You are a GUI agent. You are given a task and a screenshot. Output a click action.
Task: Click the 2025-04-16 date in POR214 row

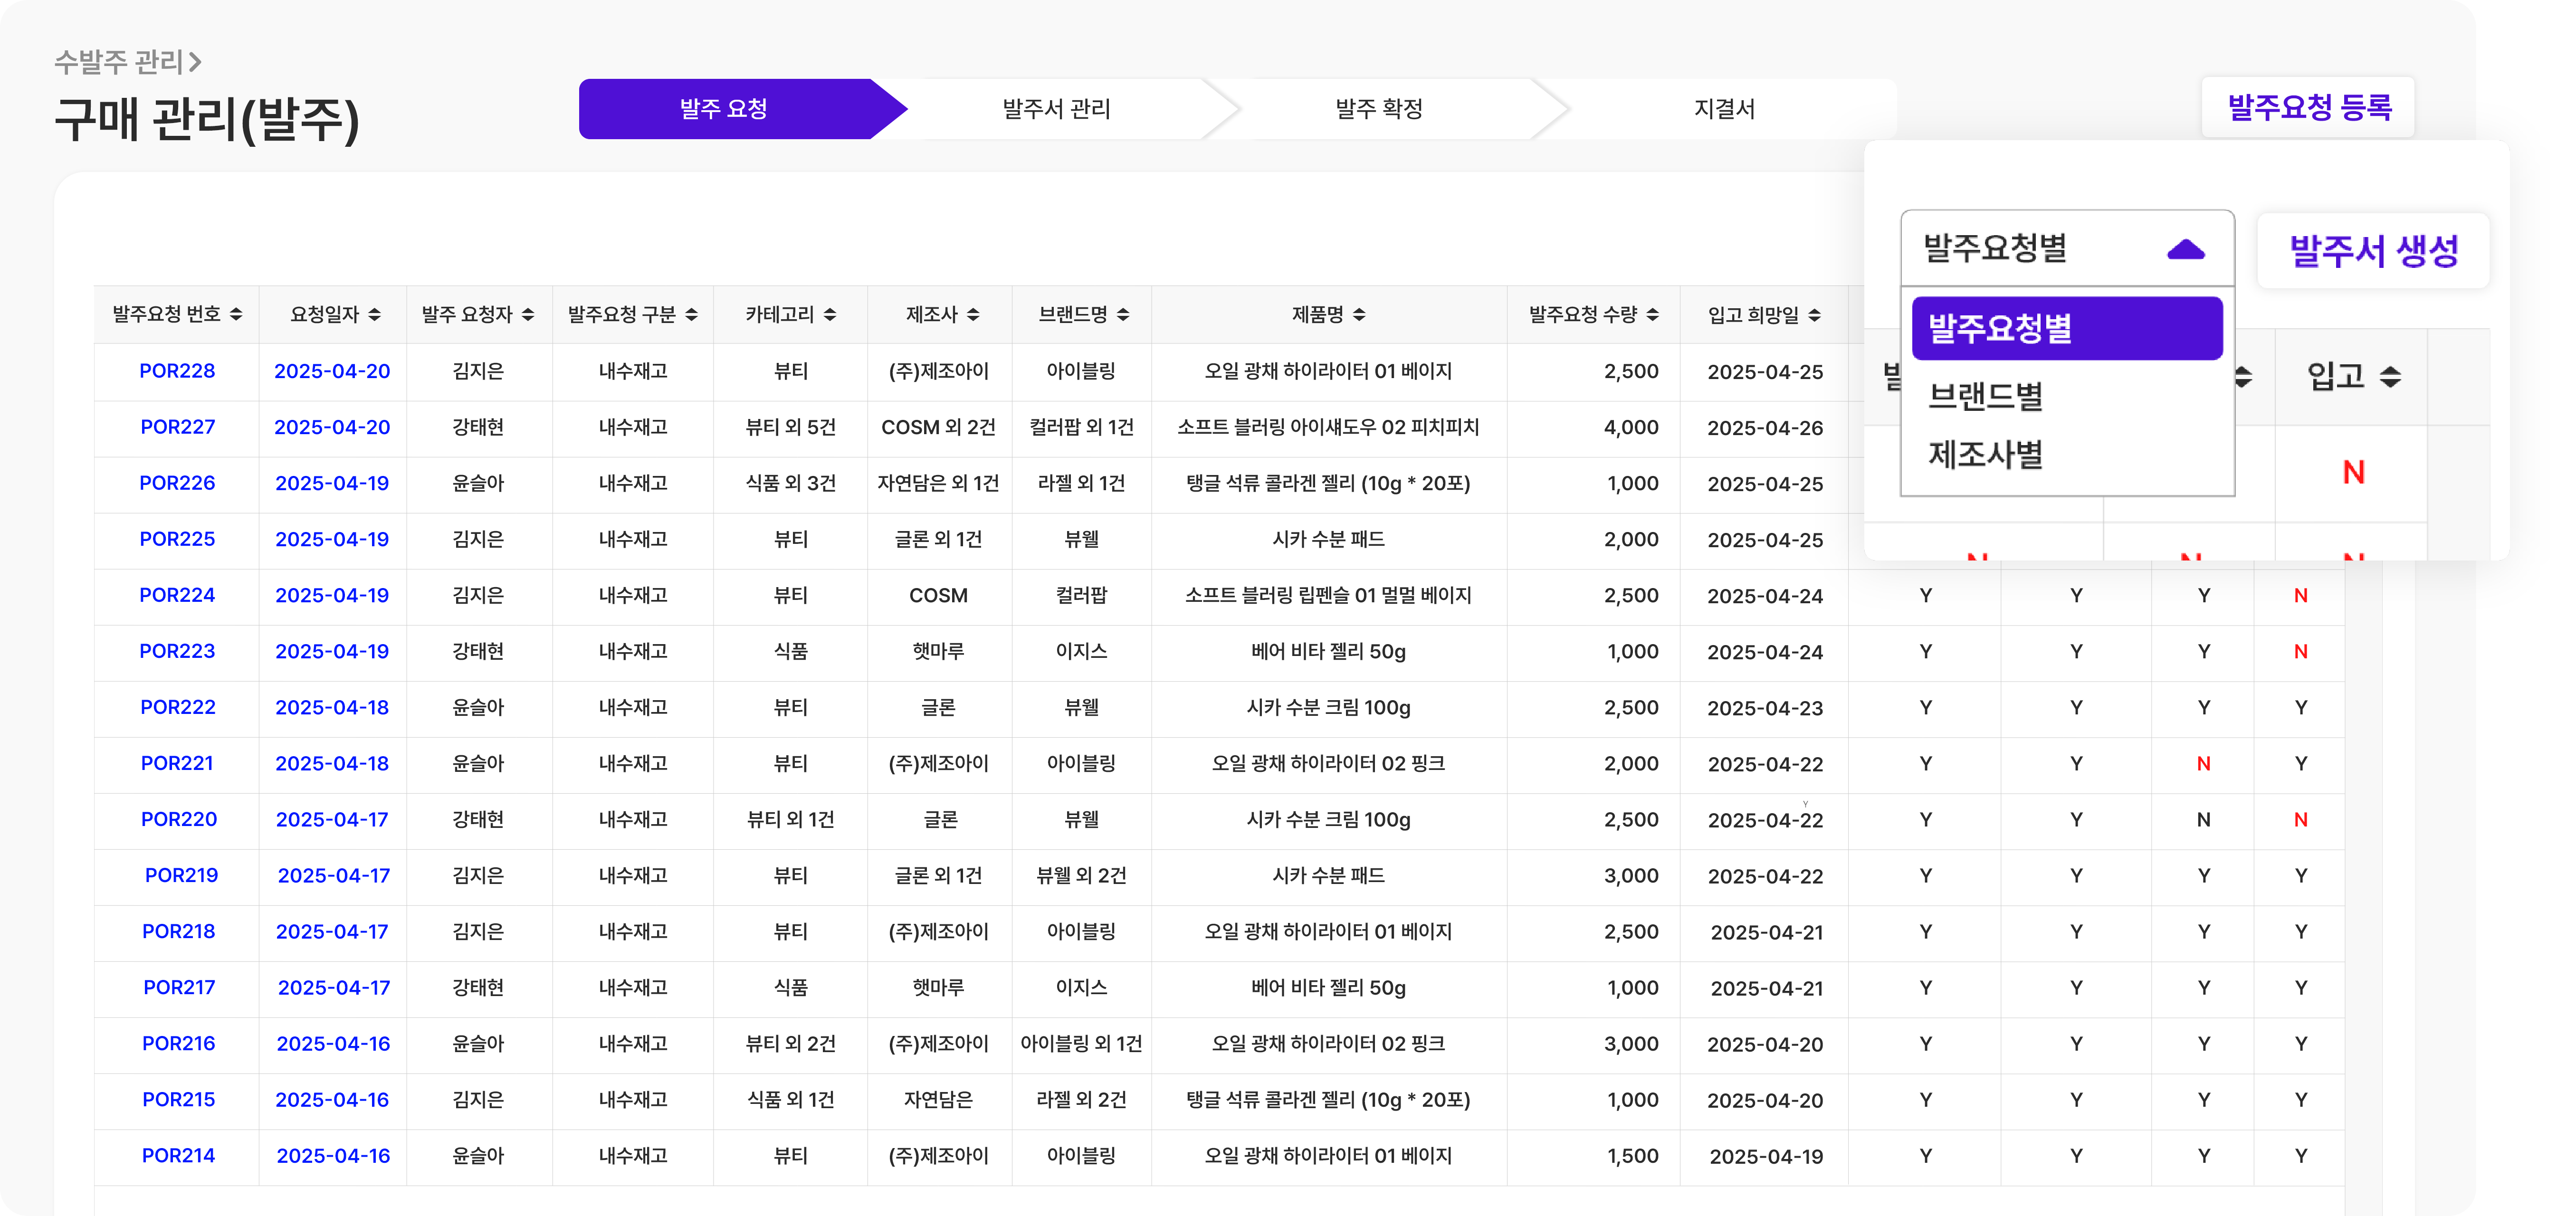click(x=333, y=1155)
